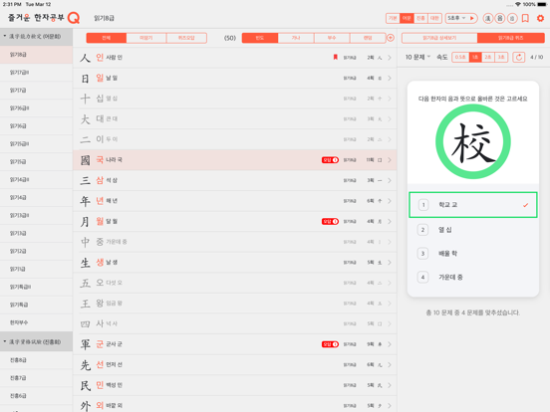Collapse the 漢字能力檢定 (어문회) sidebar section

click(x=36, y=37)
